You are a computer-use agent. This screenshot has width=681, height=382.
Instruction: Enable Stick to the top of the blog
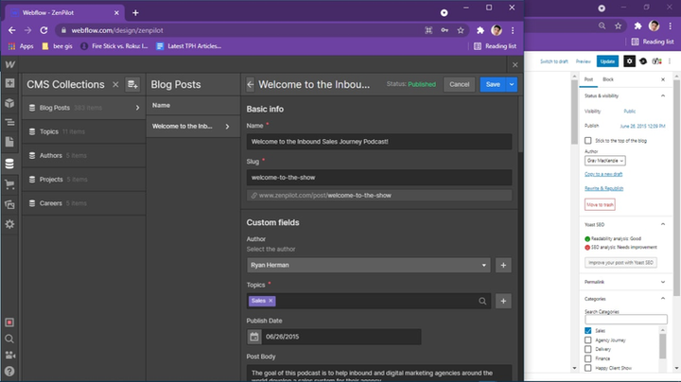point(588,141)
